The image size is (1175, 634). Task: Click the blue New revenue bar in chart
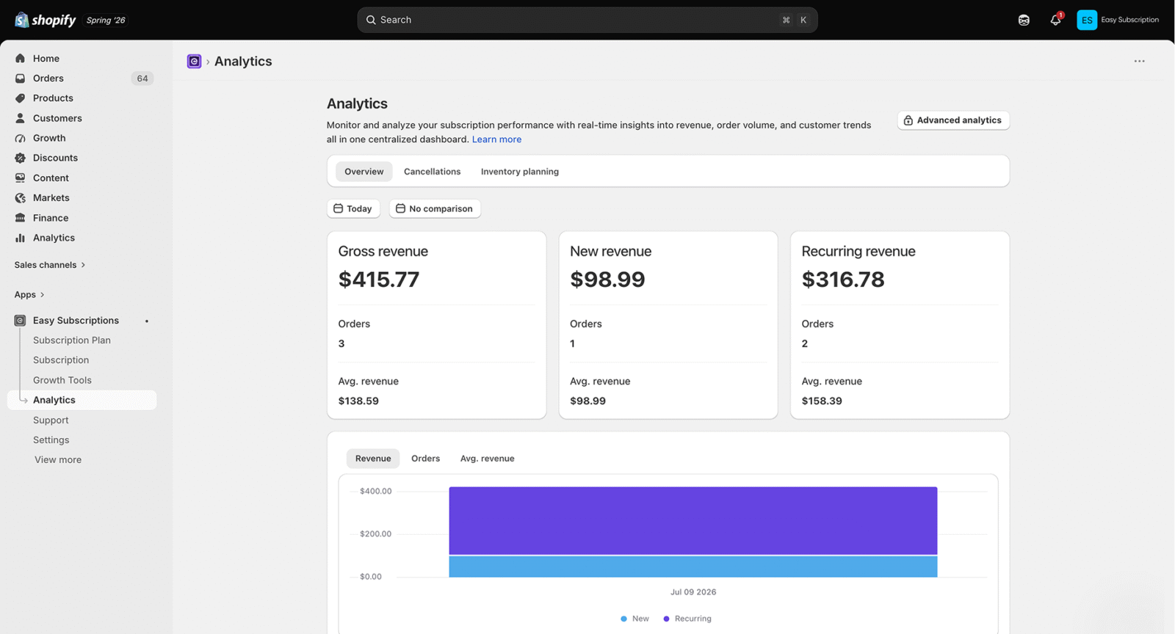pos(693,566)
